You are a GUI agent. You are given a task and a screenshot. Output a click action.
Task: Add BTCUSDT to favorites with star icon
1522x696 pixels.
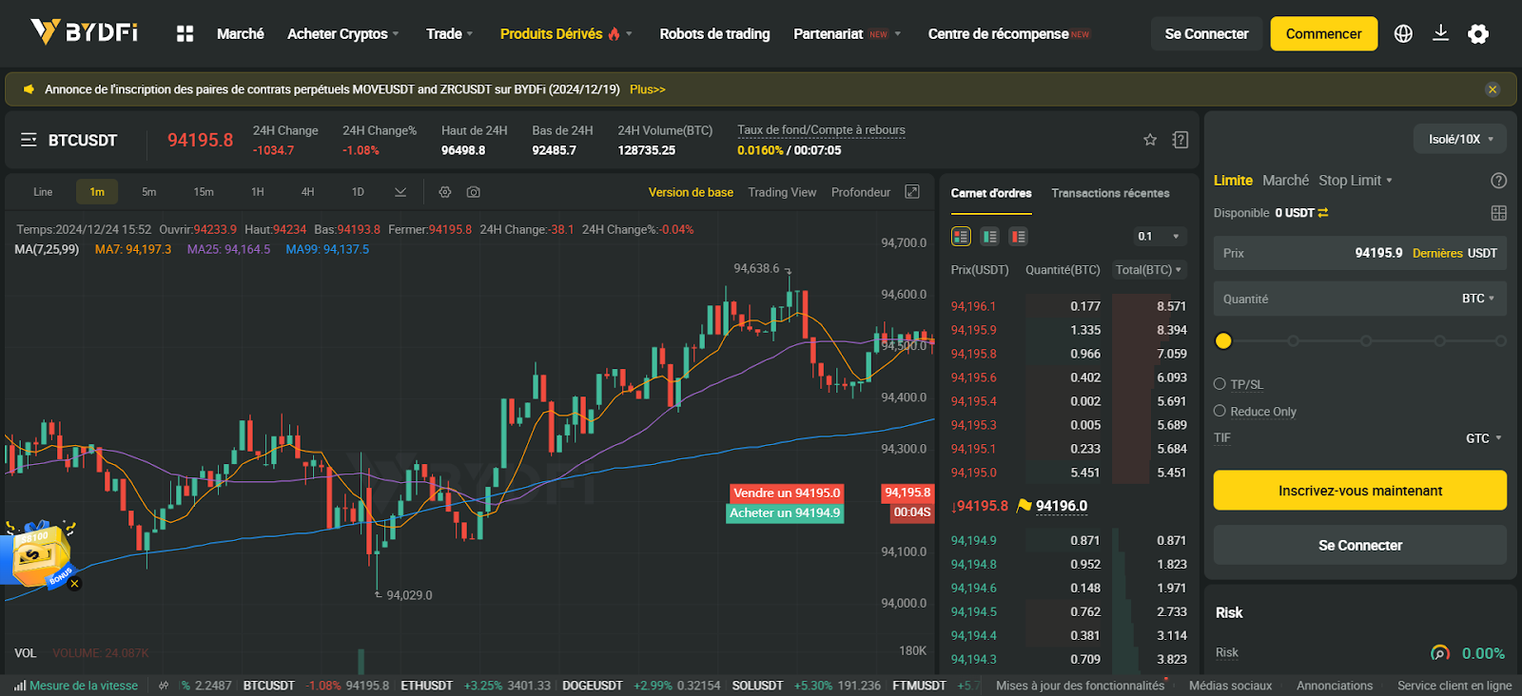point(1150,140)
